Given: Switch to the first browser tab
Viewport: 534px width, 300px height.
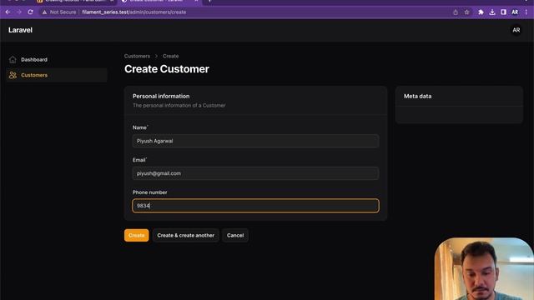Looking at the screenshot, I should [75, 2].
